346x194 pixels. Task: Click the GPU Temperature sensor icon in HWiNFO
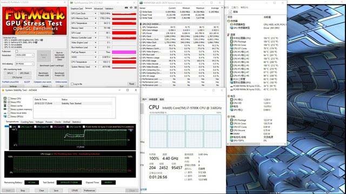[141, 27]
